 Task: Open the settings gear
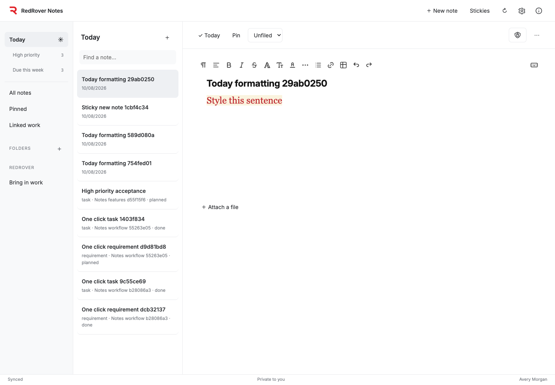tap(521, 11)
